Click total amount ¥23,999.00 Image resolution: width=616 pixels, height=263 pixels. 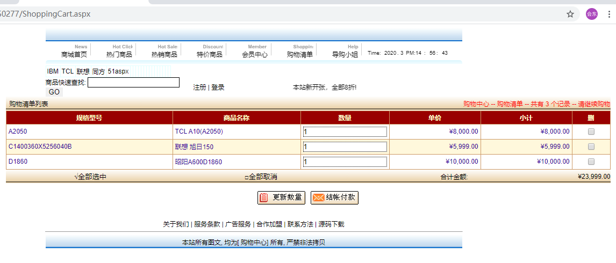pos(594,177)
